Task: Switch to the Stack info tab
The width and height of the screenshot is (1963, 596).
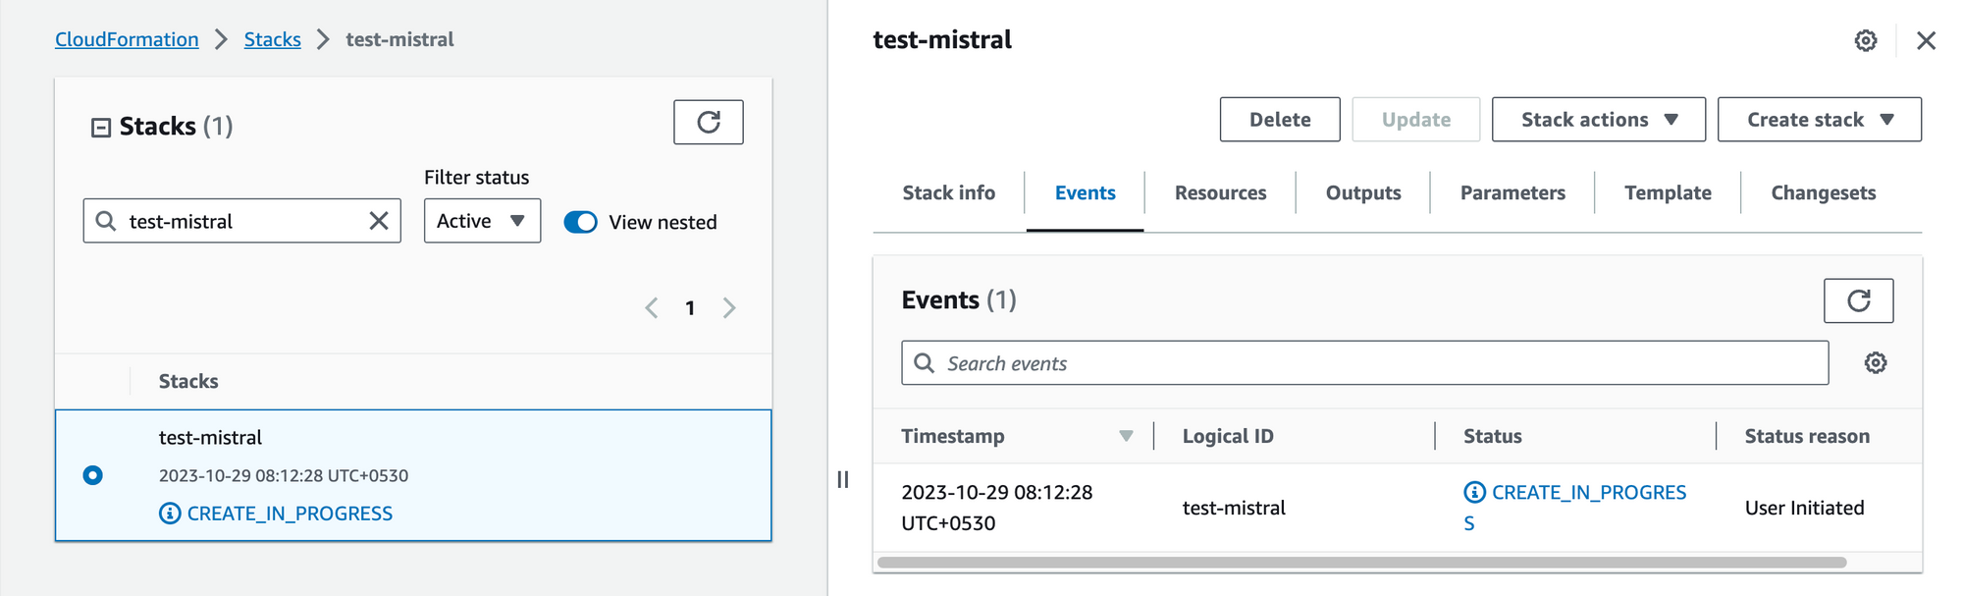Action: click(x=948, y=192)
